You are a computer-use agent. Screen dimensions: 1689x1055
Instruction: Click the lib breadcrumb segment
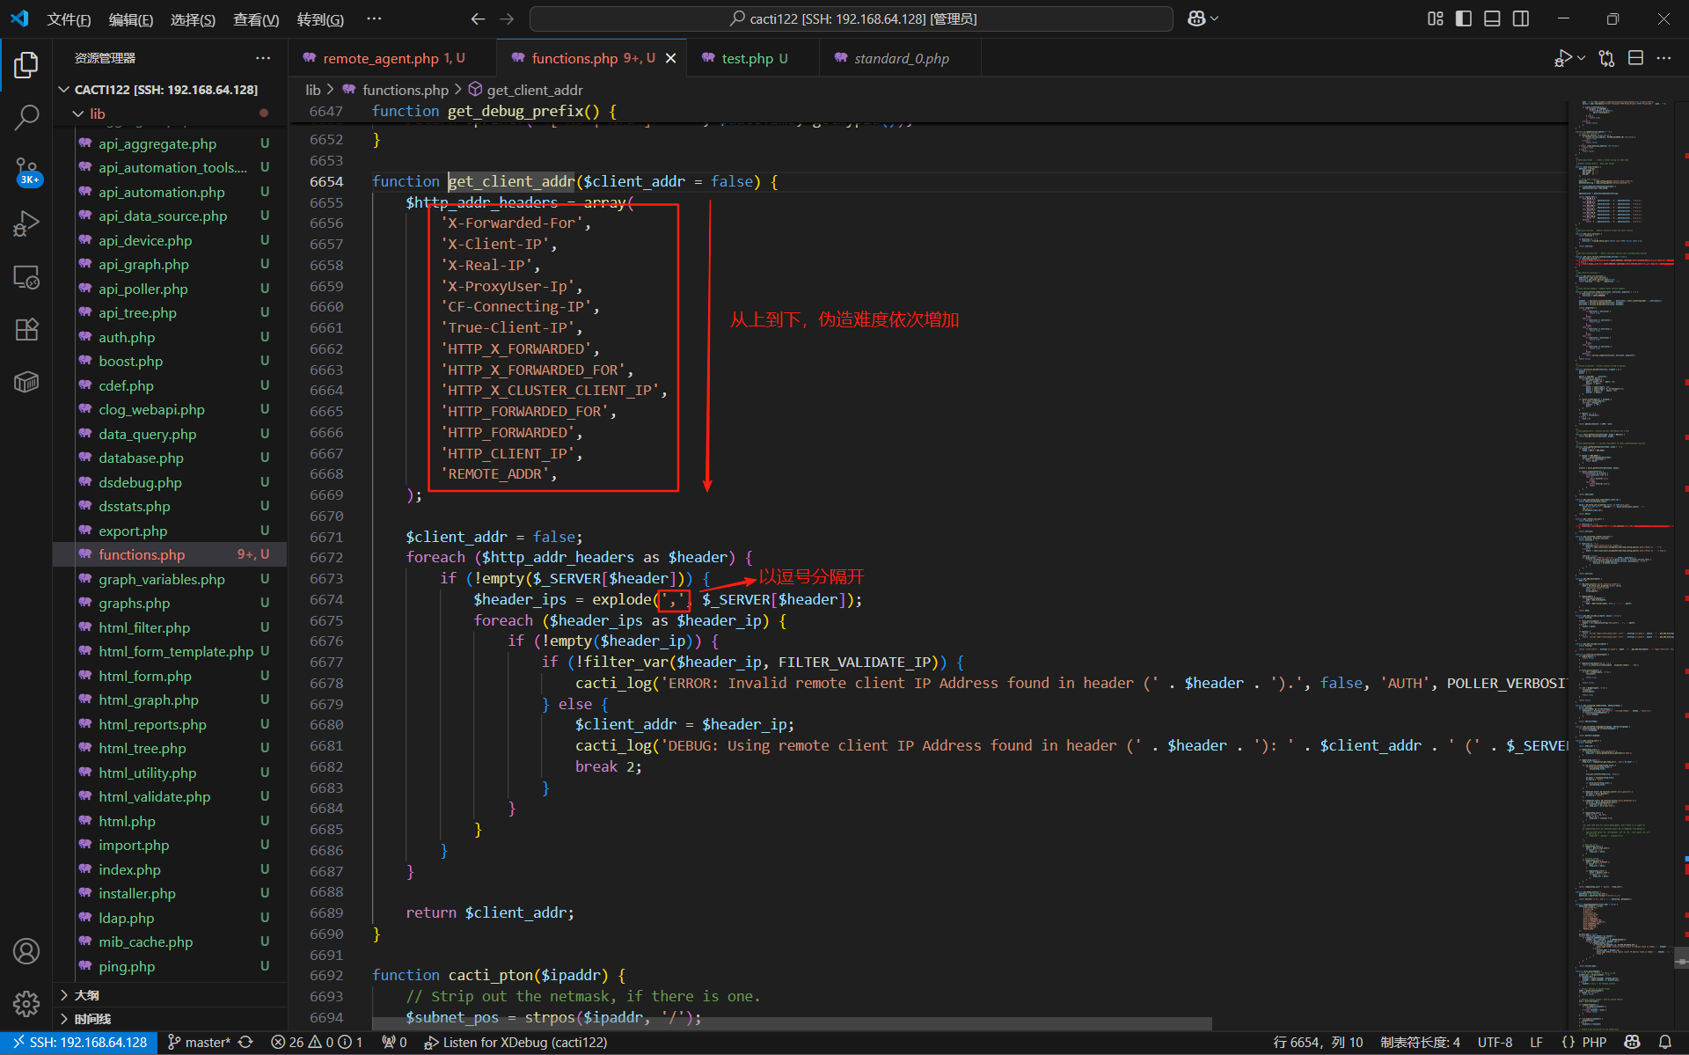[313, 90]
